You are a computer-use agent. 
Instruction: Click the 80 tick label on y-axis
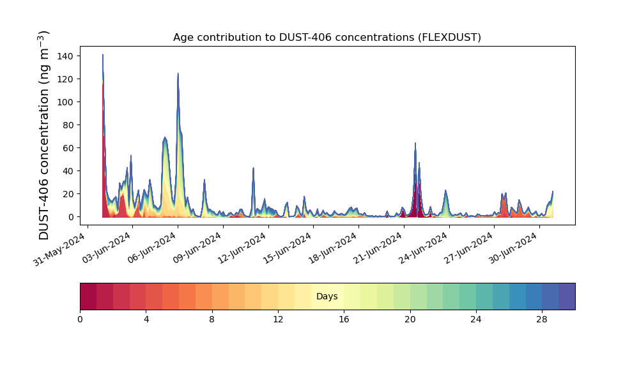[68, 125]
